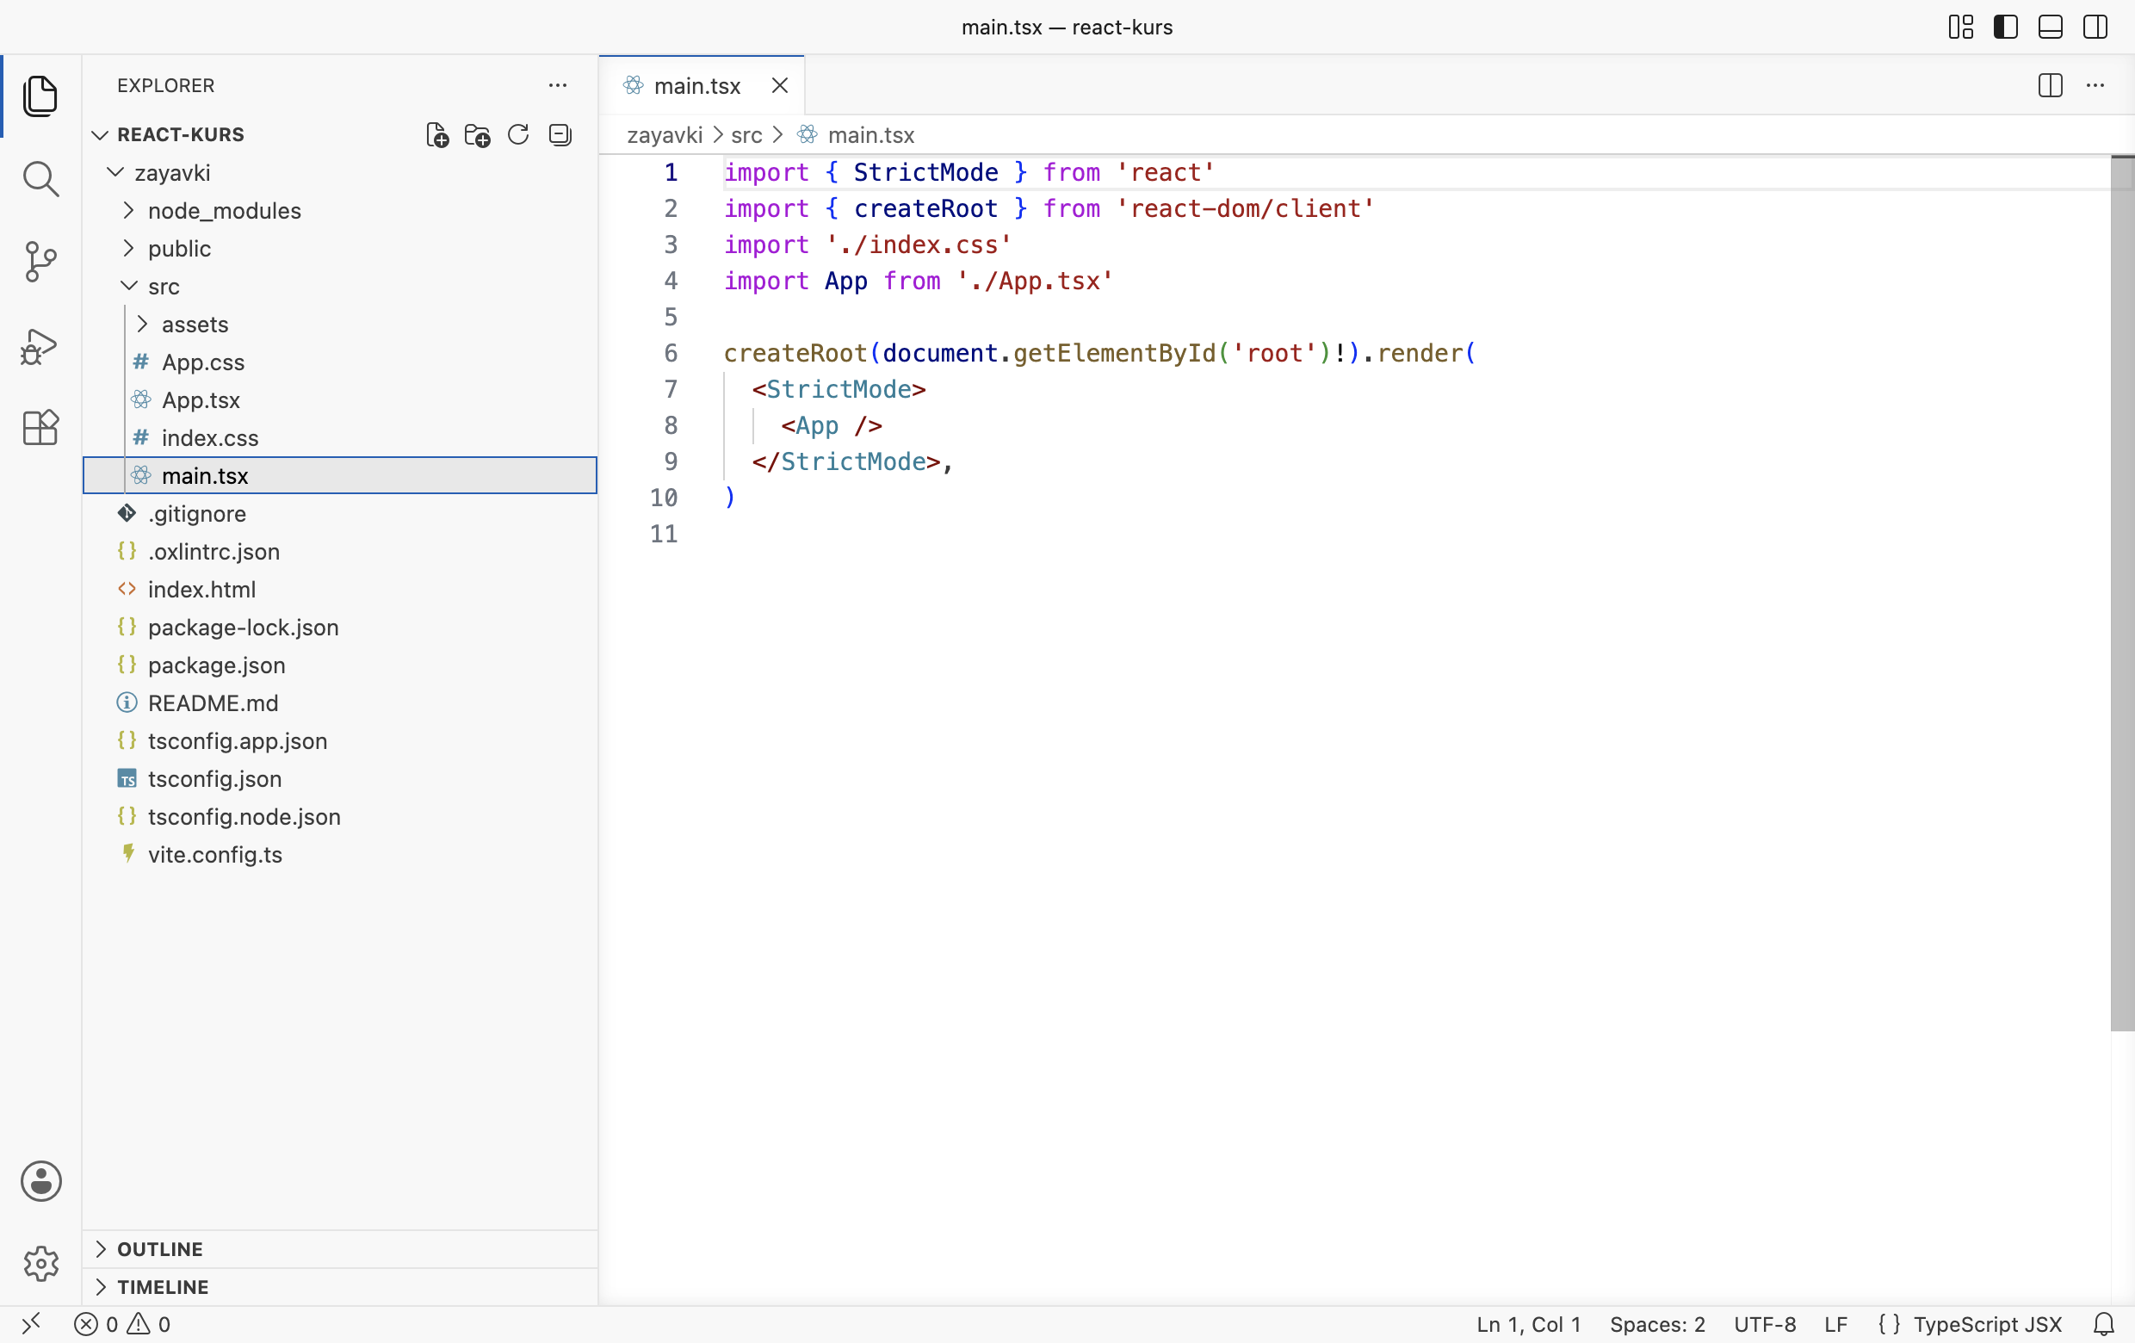This screenshot has width=2135, height=1343.
Task: Create a new file in REACT-KURS
Action: click(437, 135)
